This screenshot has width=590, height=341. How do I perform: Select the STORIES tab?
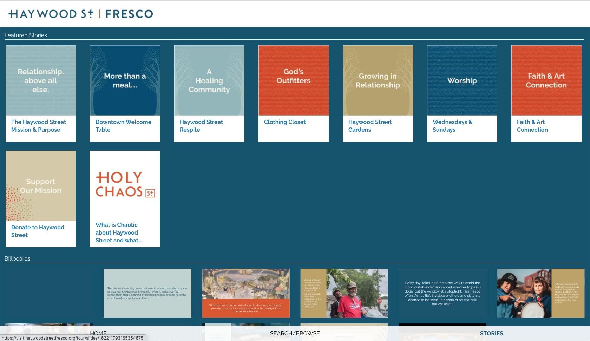click(492, 333)
